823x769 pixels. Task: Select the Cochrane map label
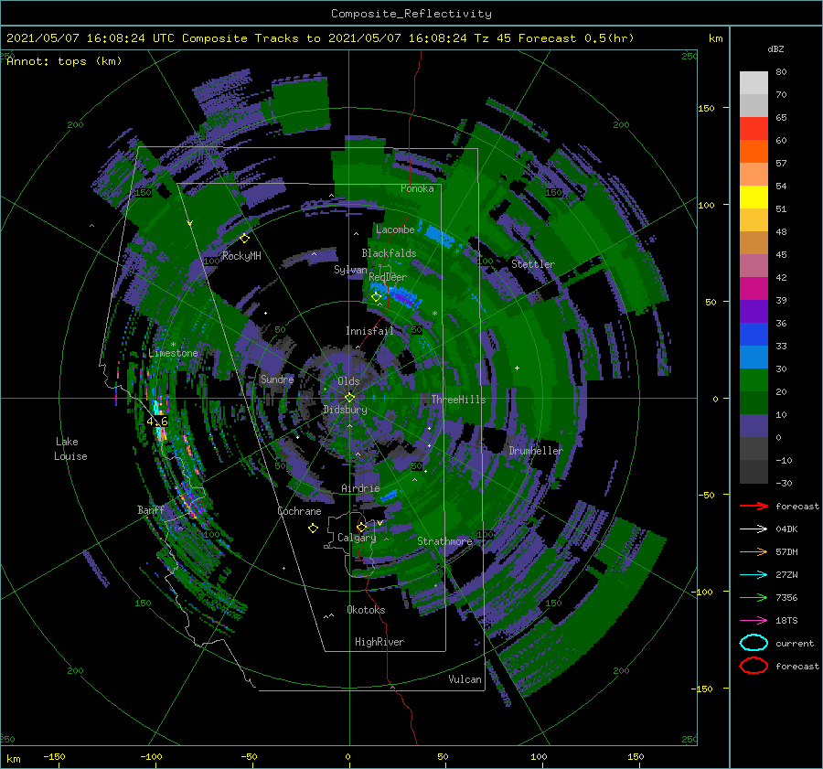point(299,511)
